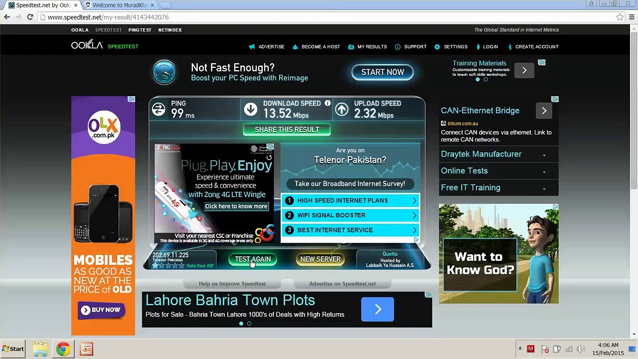Bookmark this page with the star icon
This screenshot has width=638, height=359.
click(x=620, y=17)
